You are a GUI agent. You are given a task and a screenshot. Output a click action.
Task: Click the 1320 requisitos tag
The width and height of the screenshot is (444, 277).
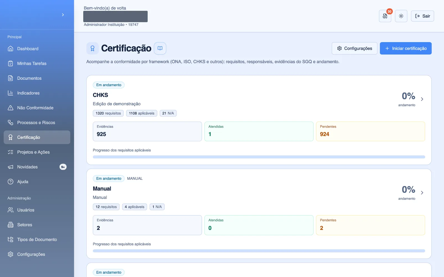108,113
